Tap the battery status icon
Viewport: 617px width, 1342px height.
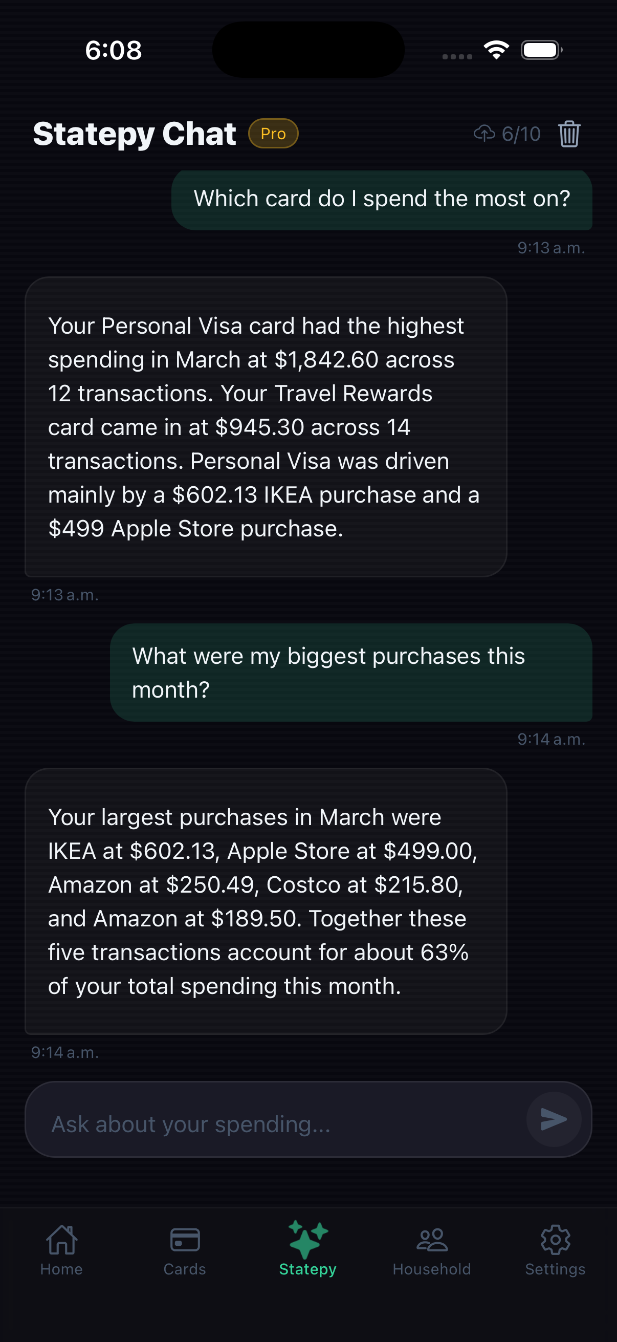[541, 50]
